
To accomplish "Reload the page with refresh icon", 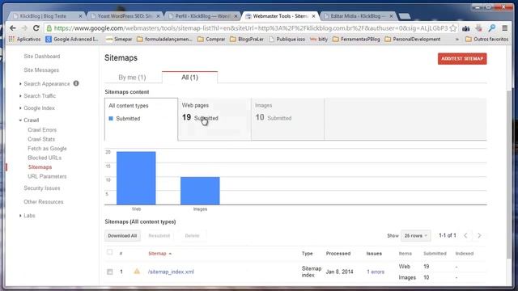I will click(36, 28).
